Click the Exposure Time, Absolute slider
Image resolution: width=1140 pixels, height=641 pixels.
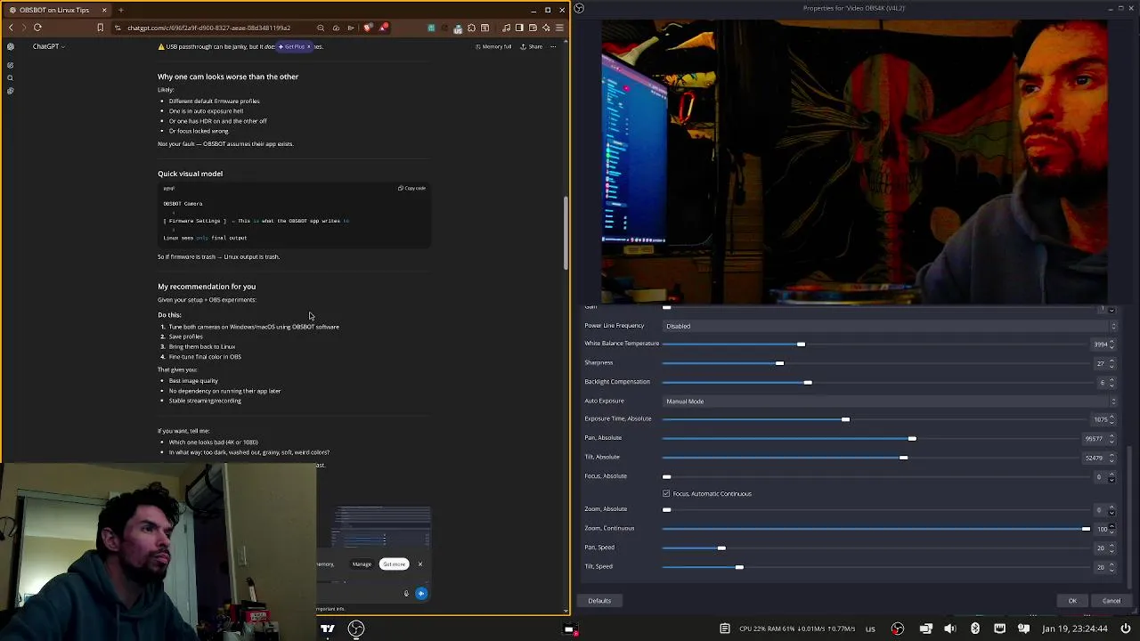[873, 419]
